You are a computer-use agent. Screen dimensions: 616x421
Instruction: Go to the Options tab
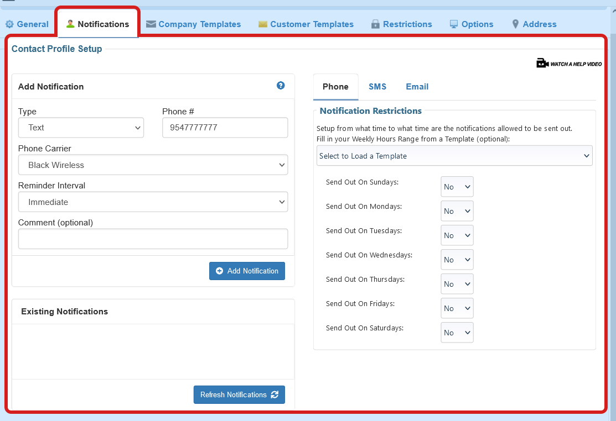472,24
